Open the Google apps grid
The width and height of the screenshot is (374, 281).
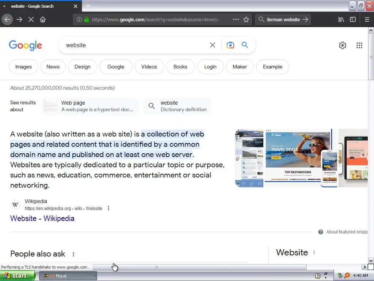[x=359, y=45]
